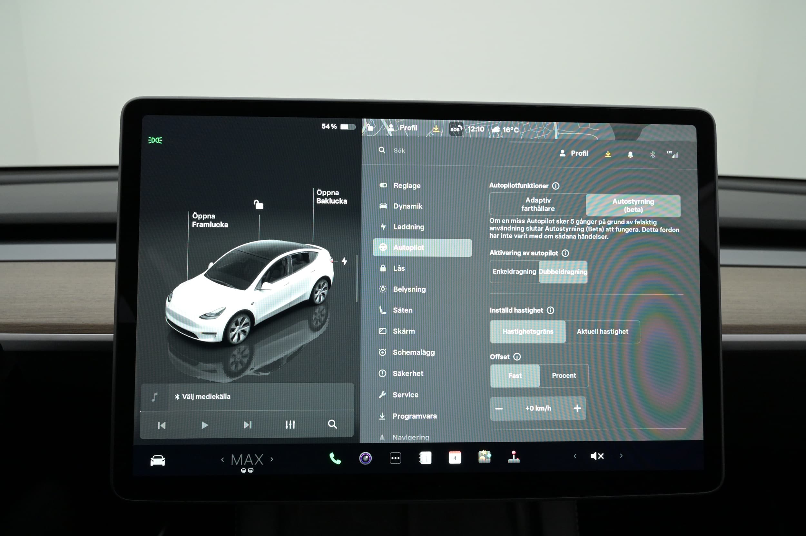Decrease temperature with left chevron near MAX
806x536 pixels.
222,459
